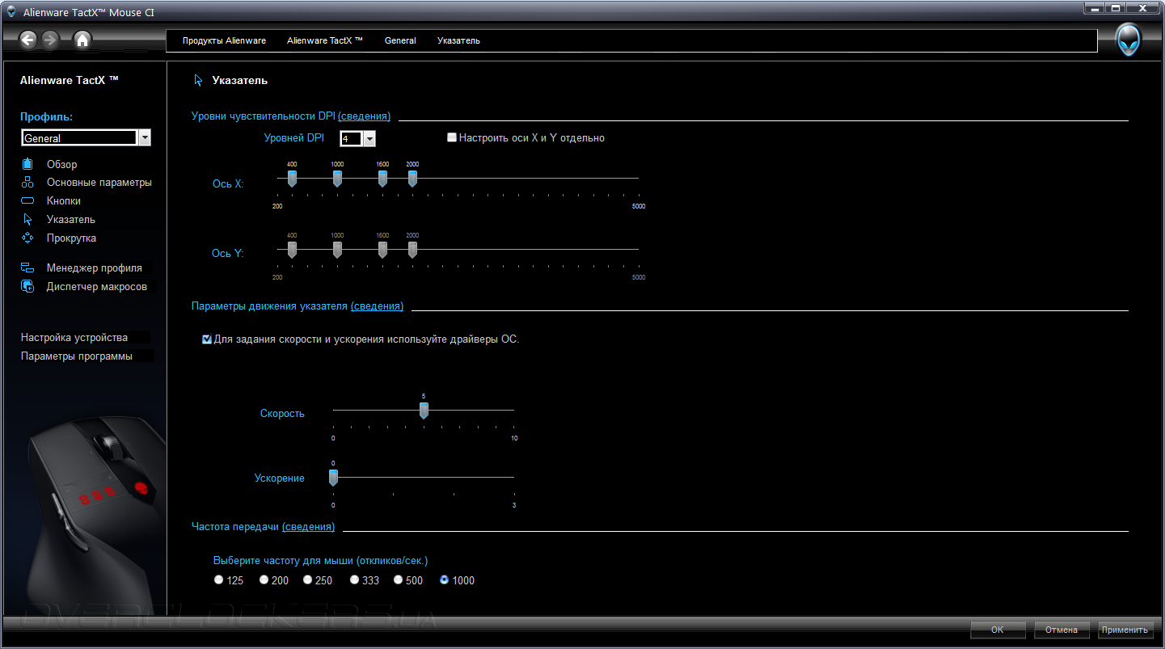Viewport: 1165px width, 649px height.
Task: Open DPI sensitivity сведения link
Action: (x=364, y=116)
